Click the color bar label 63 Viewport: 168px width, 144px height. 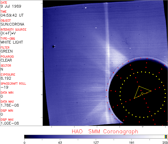[60, 143]
